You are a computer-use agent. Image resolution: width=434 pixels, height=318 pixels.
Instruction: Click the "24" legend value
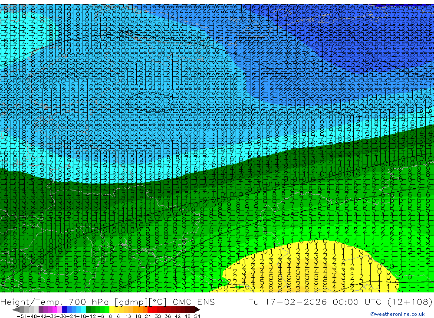148,316
